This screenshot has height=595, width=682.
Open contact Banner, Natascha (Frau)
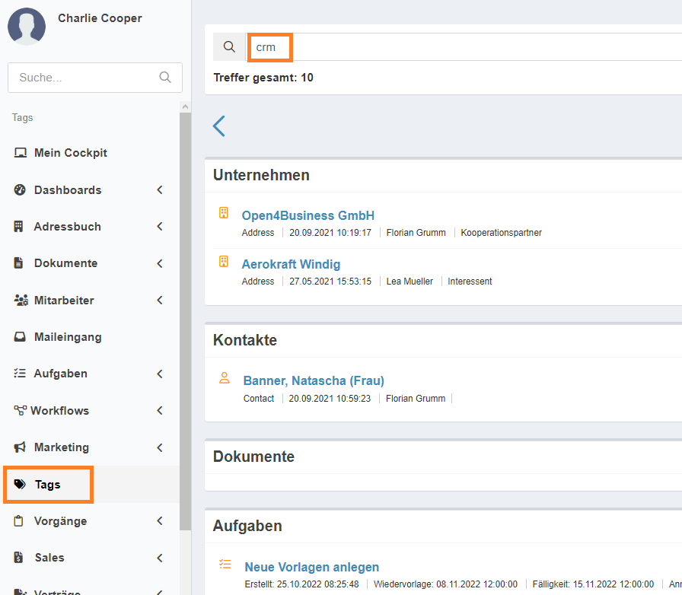[x=314, y=380]
